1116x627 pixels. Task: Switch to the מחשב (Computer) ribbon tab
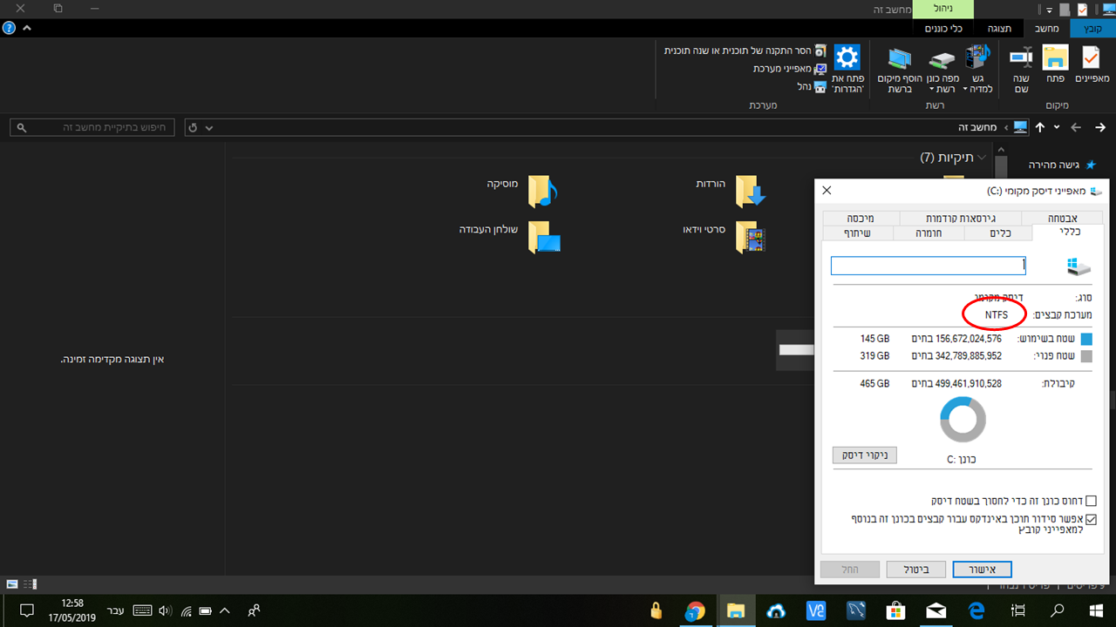tap(1046, 28)
